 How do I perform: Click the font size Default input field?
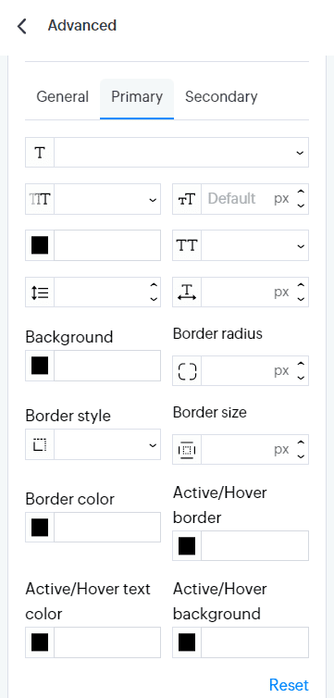(237, 199)
